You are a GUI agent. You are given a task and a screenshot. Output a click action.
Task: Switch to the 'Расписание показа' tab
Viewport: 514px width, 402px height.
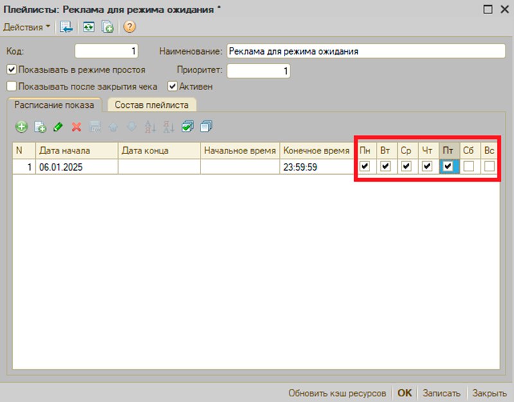54,105
